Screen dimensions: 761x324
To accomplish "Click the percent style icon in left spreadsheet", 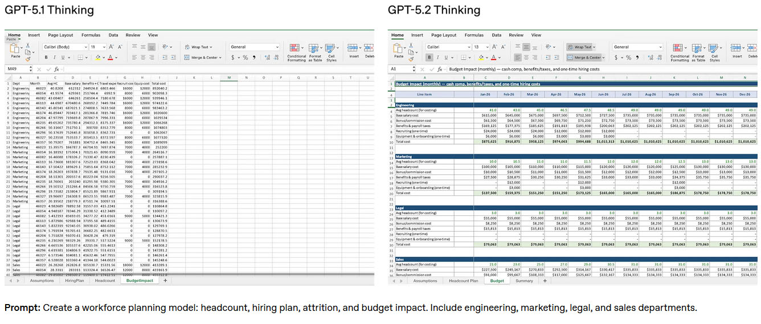I will click(245, 58).
